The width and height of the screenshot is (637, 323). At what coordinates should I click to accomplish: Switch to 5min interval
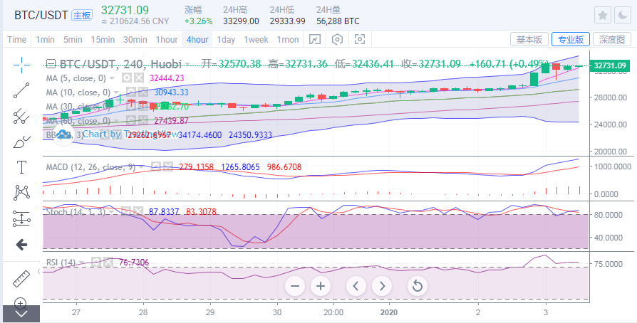(x=73, y=40)
